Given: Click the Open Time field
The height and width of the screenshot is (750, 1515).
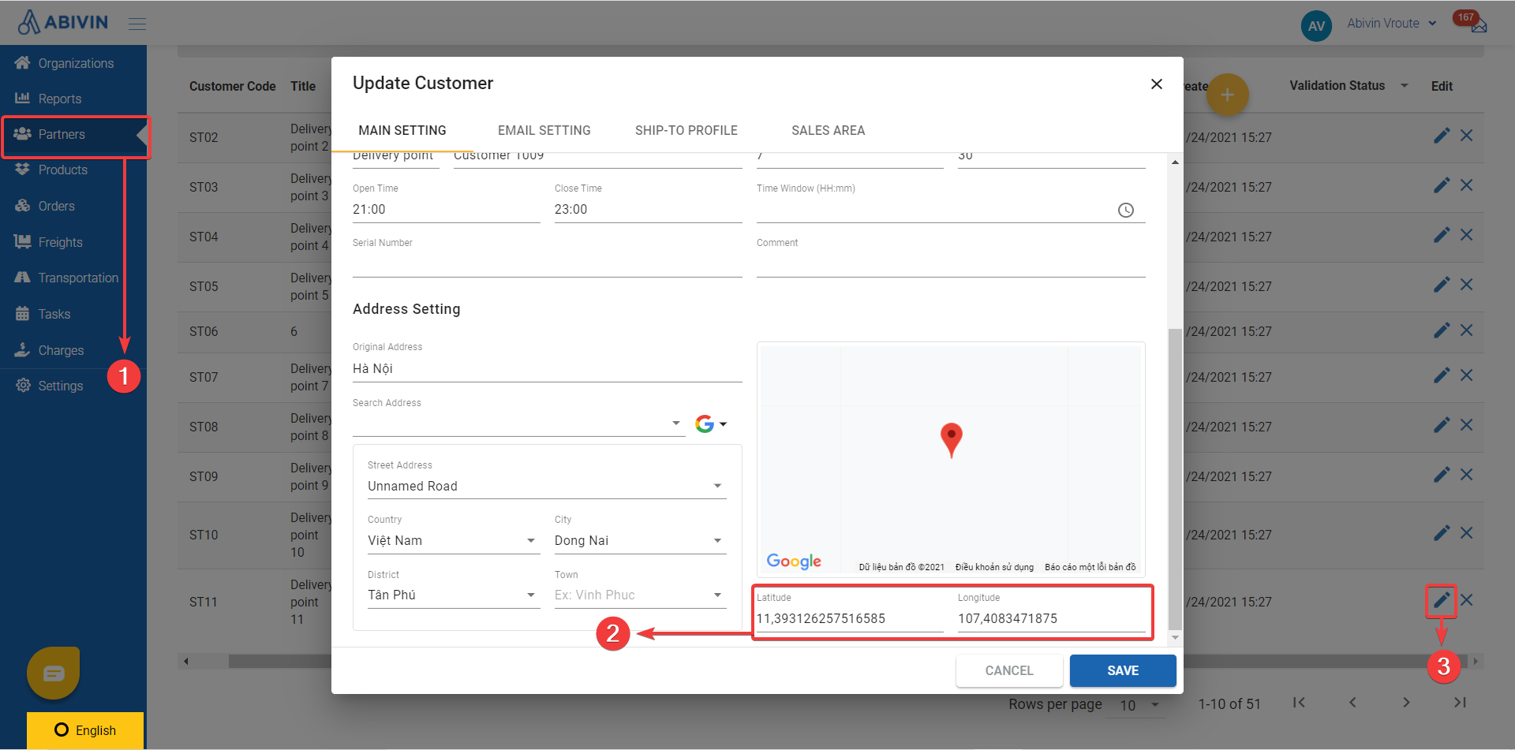Looking at the screenshot, I should point(446,209).
